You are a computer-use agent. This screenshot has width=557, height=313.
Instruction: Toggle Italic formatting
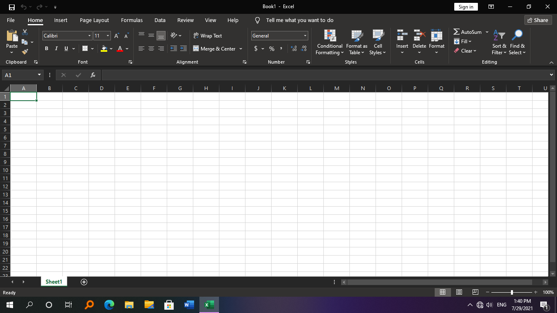click(x=56, y=48)
